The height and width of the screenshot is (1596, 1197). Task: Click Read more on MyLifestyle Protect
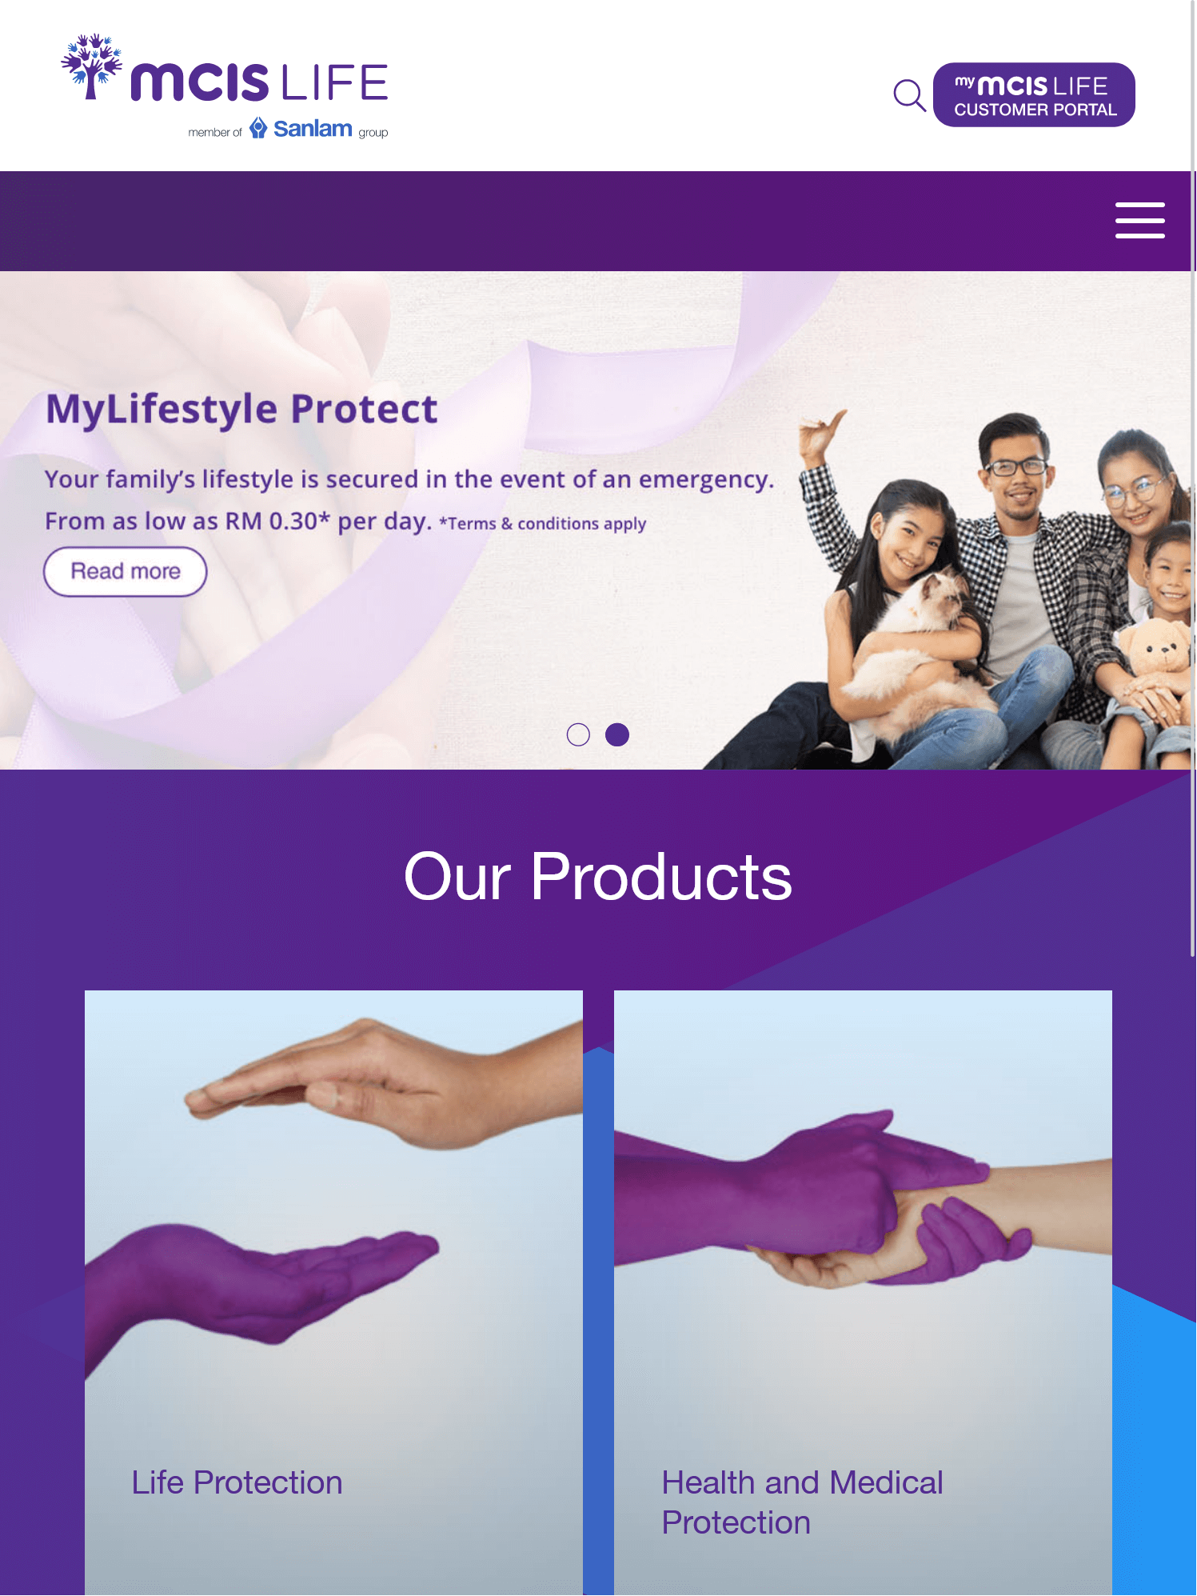point(126,571)
